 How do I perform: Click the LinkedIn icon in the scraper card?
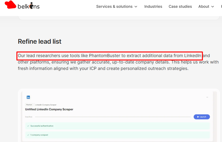click(x=28, y=97)
